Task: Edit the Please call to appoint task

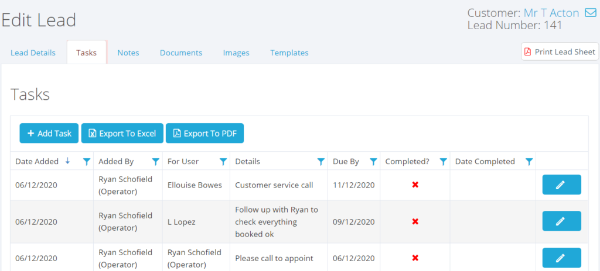Action: (x=561, y=258)
